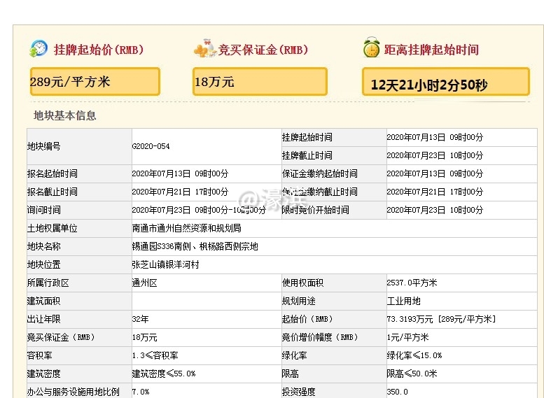This screenshot has height=398, width=544.
Task: Select the 289元/平方米 starting price box
Action: [95, 82]
